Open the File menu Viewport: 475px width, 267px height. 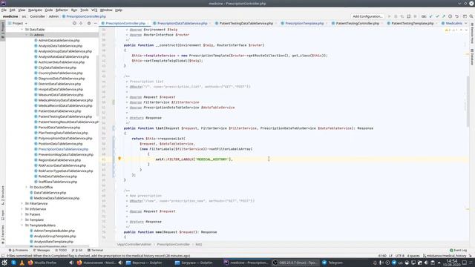4,10
